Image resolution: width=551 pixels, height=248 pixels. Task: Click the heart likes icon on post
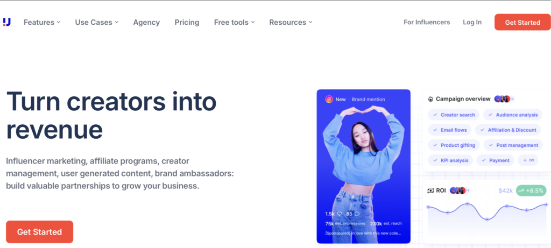[x=340, y=214]
